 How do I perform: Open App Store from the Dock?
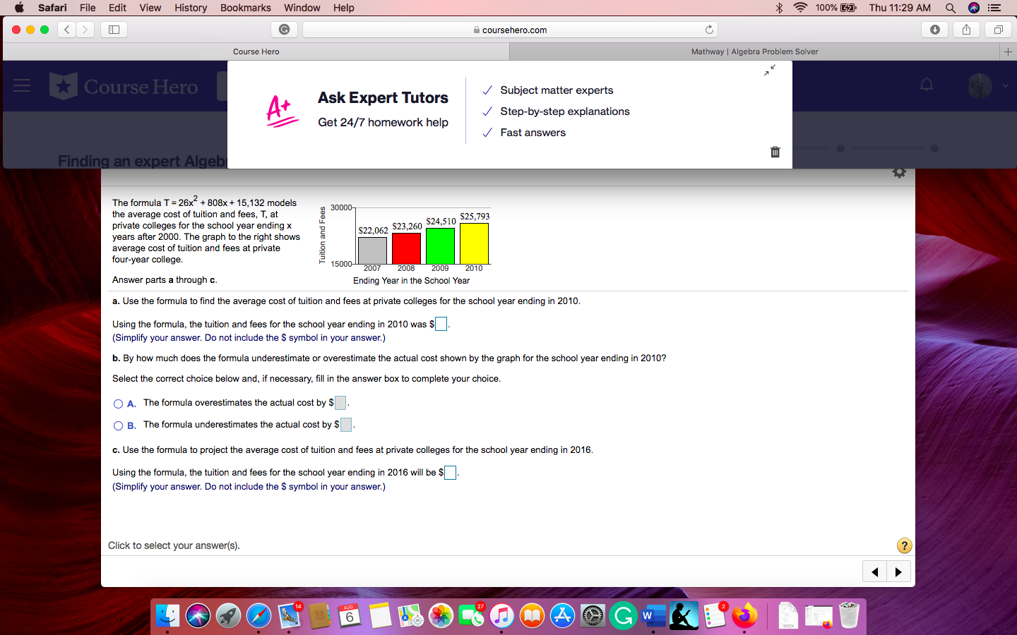[562, 616]
